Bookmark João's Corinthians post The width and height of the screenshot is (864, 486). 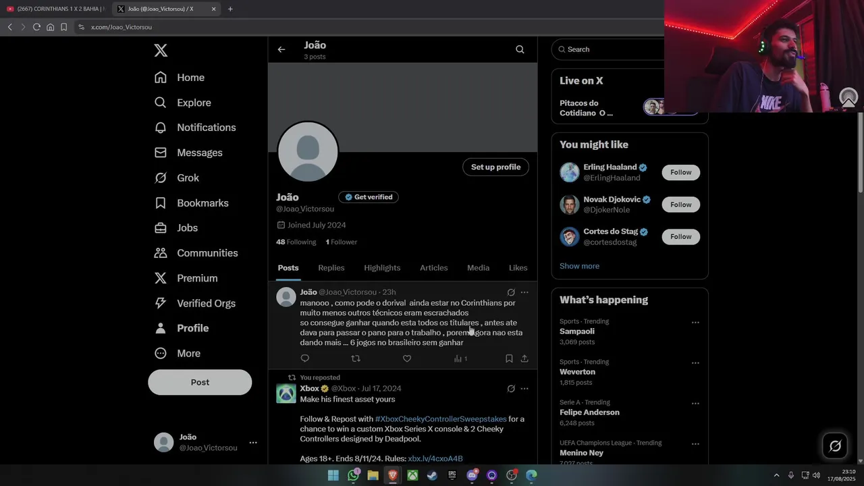click(x=509, y=358)
